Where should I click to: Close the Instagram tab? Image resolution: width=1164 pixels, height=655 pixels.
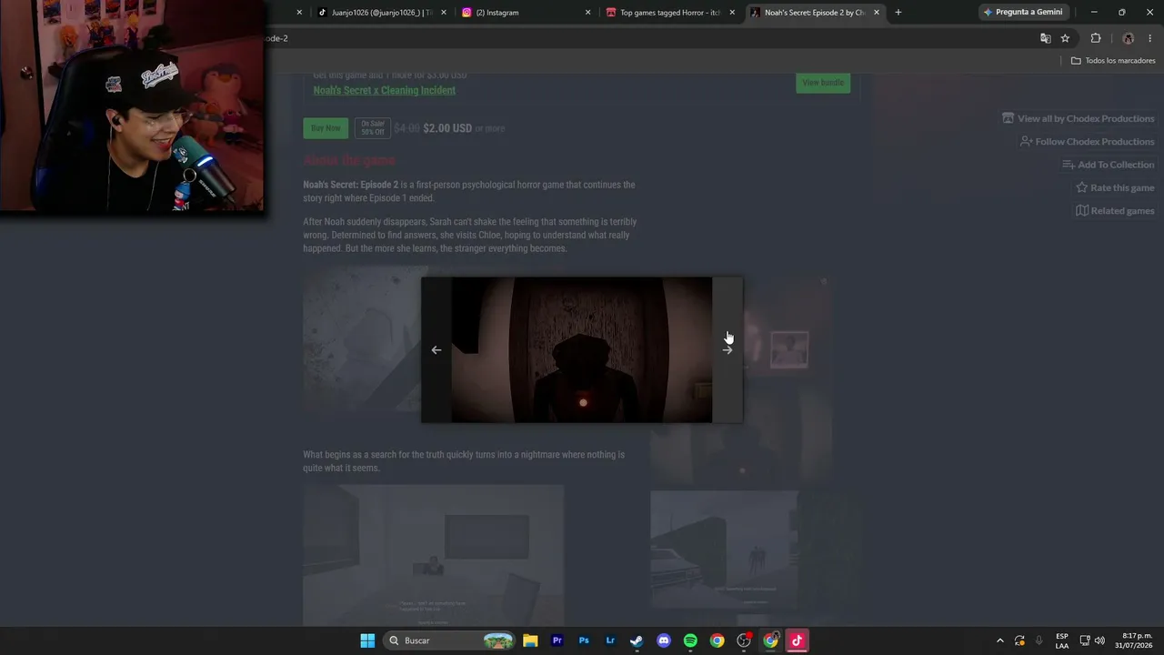(x=587, y=13)
